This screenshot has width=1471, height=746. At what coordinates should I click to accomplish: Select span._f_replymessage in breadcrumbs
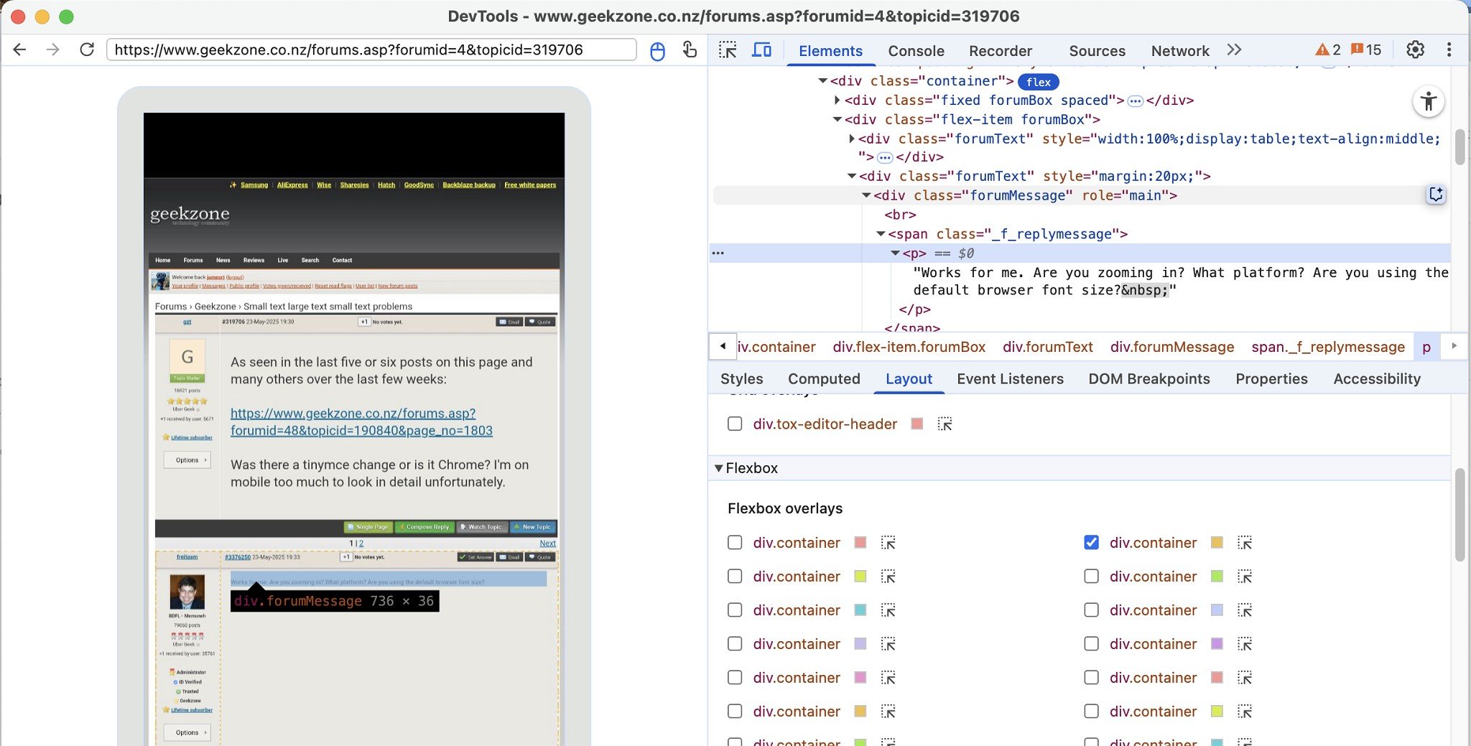point(1327,347)
